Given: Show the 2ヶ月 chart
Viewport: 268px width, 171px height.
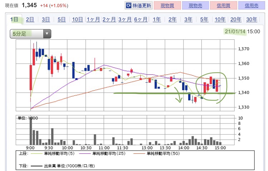Looking at the screenshot, I should coord(109,19).
